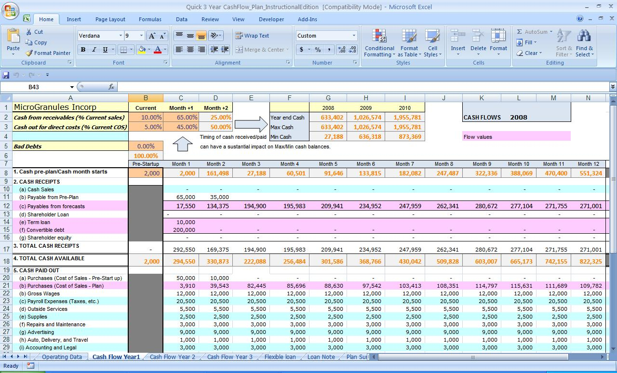Viewport: 617px width, 373px height.
Task: Click the Increase Decimal icon
Action: [x=341, y=50]
